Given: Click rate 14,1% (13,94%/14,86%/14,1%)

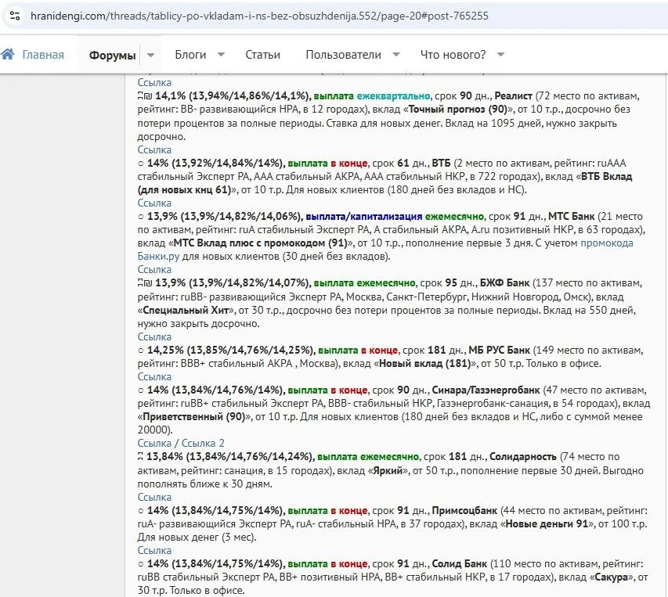Looking at the screenshot, I should pyautogui.click(x=233, y=95).
